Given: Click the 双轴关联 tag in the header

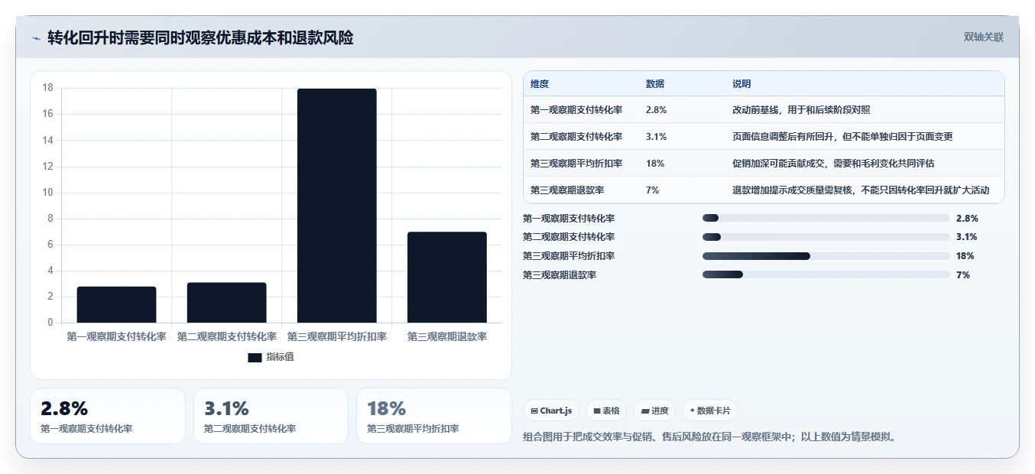Looking at the screenshot, I should (983, 37).
